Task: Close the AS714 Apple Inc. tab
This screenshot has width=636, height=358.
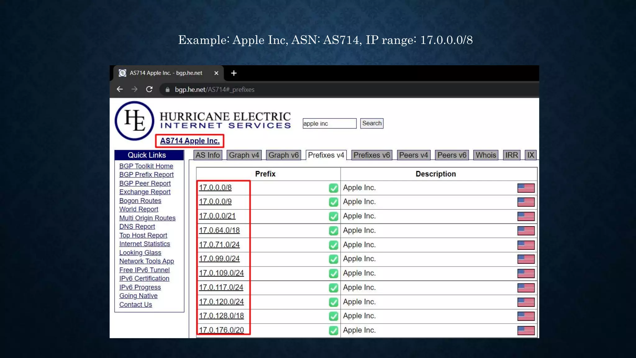Action: pos(216,73)
